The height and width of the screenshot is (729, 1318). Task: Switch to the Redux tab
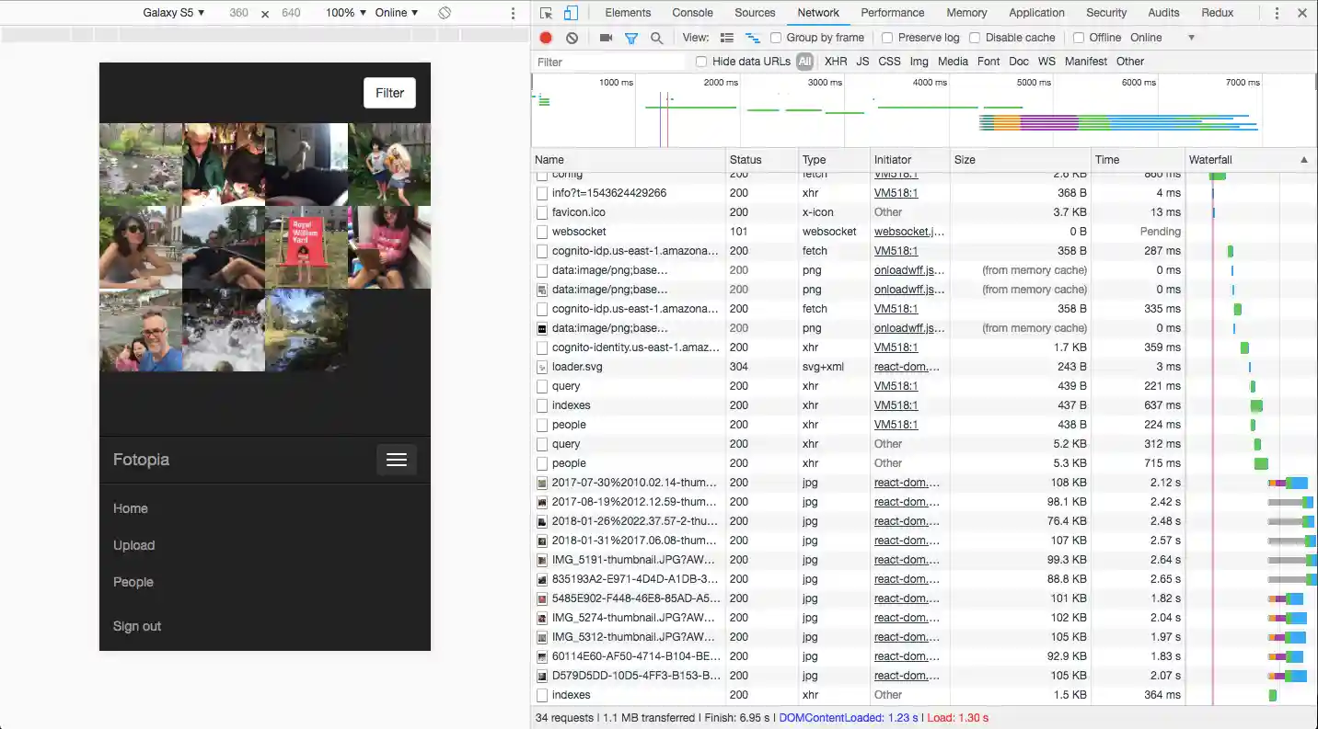point(1217,13)
